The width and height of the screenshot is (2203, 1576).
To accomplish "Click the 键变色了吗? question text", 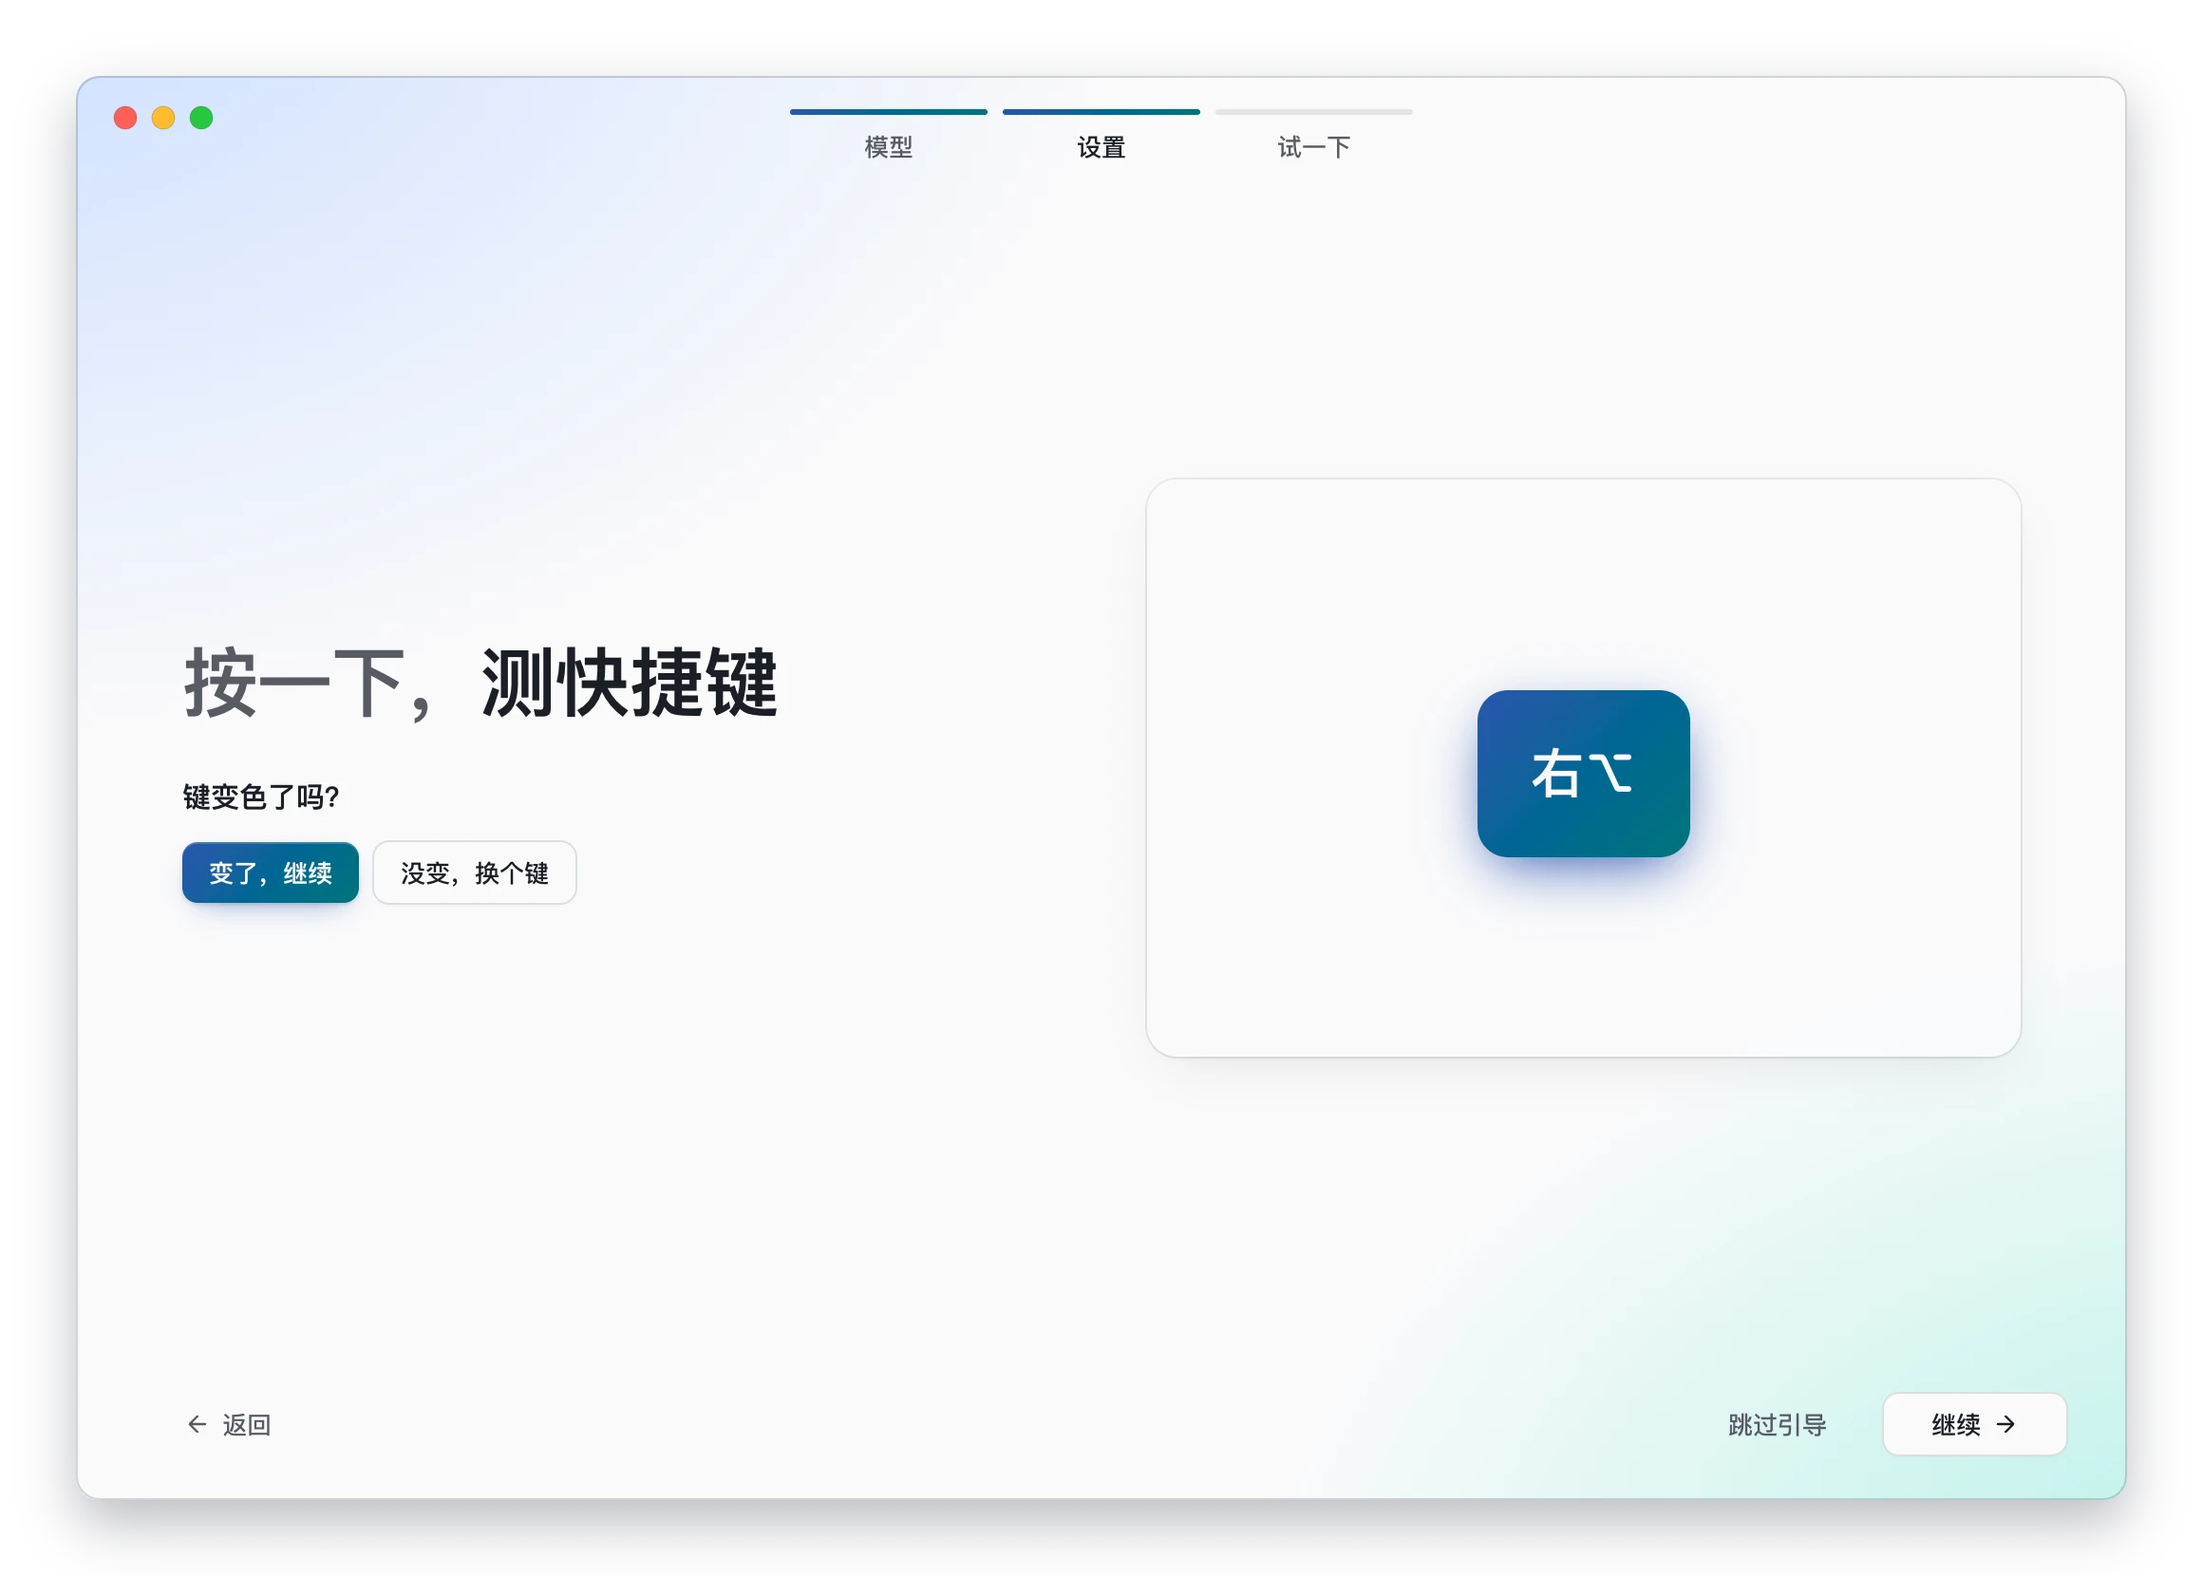I will click(x=261, y=797).
